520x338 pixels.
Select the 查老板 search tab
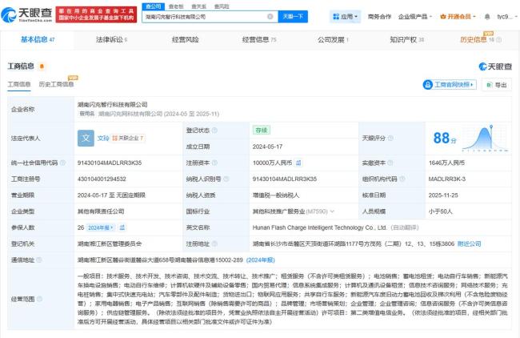click(x=176, y=6)
